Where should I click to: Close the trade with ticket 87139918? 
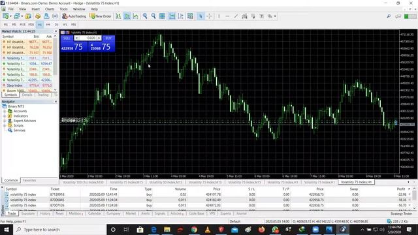tap(410, 195)
